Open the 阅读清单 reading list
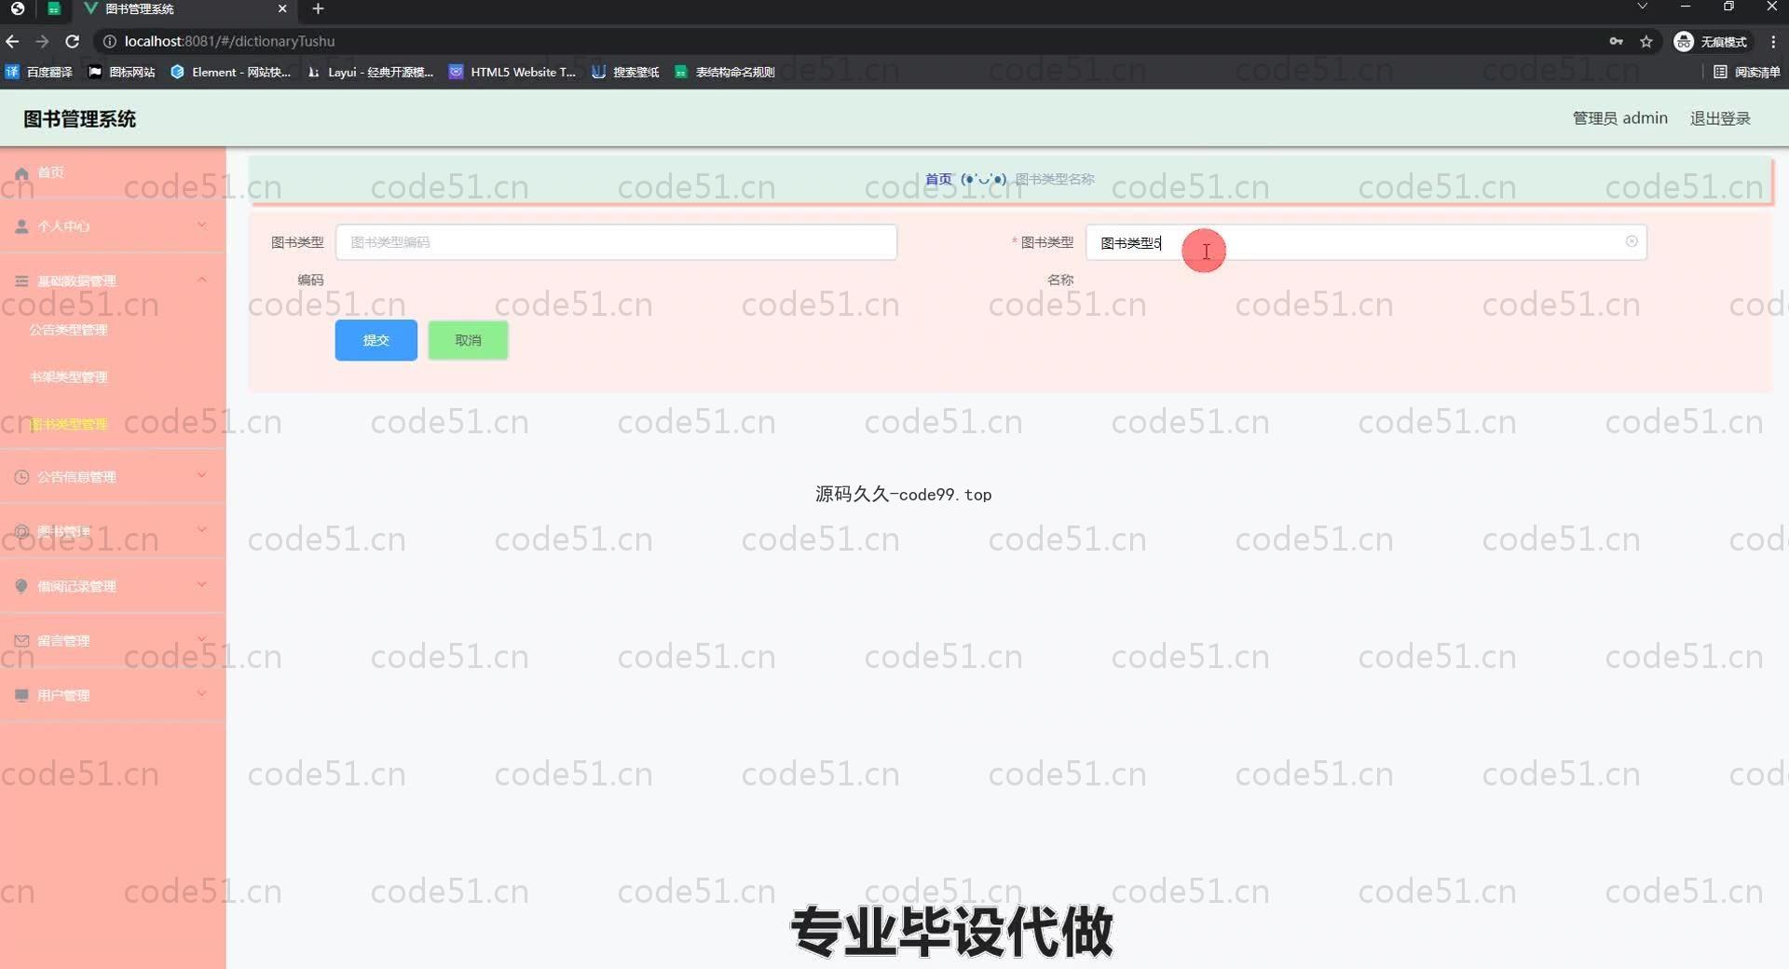The image size is (1789, 969). tap(1747, 72)
